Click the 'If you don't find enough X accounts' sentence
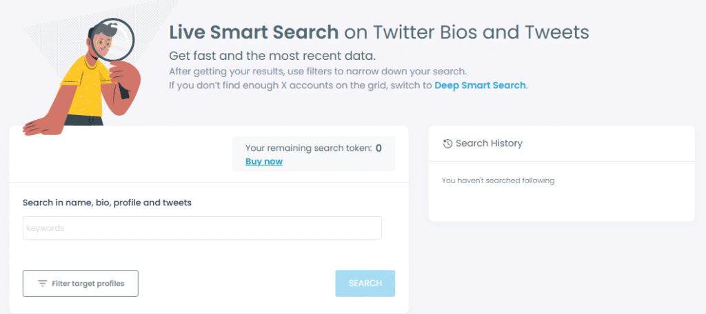Screen dimensions: 706x314 301,86
